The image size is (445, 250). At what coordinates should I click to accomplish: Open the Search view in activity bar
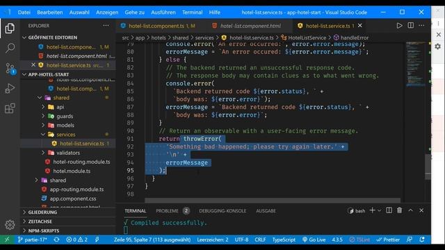pyautogui.click(x=10, y=48)
